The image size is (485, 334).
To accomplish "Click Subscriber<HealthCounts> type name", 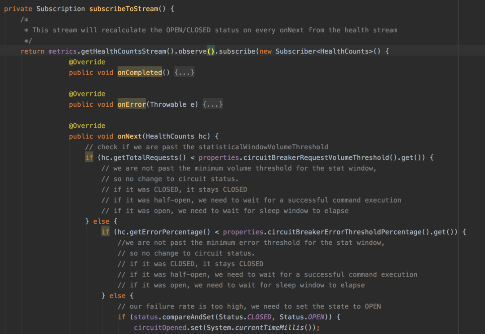I will pos(324,51).
